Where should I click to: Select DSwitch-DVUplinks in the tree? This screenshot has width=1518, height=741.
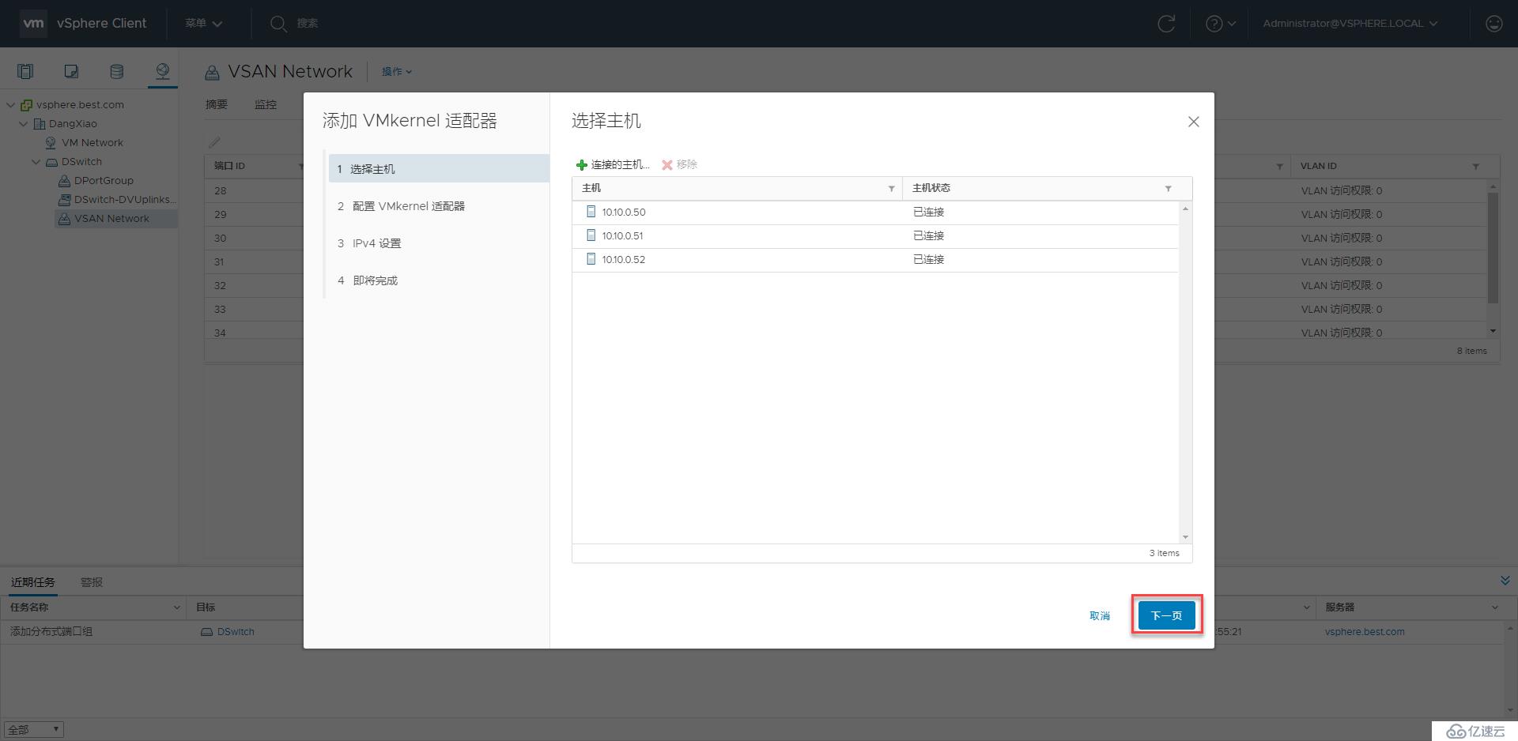125,200
